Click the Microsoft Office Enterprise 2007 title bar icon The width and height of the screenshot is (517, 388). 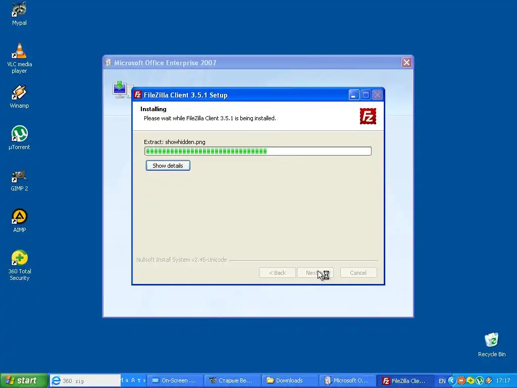pos(108,62)
